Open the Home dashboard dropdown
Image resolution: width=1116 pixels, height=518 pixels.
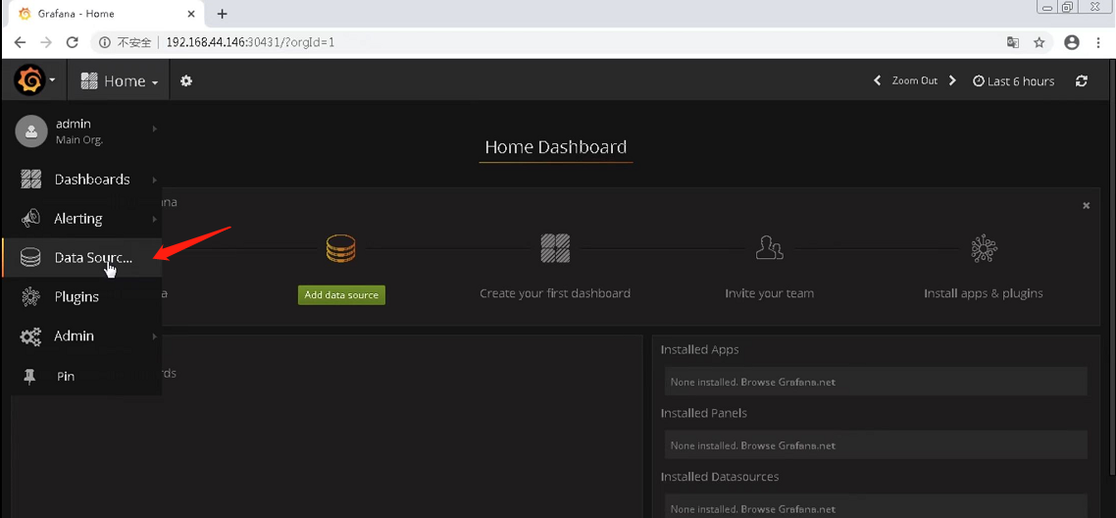click(119, 81)
